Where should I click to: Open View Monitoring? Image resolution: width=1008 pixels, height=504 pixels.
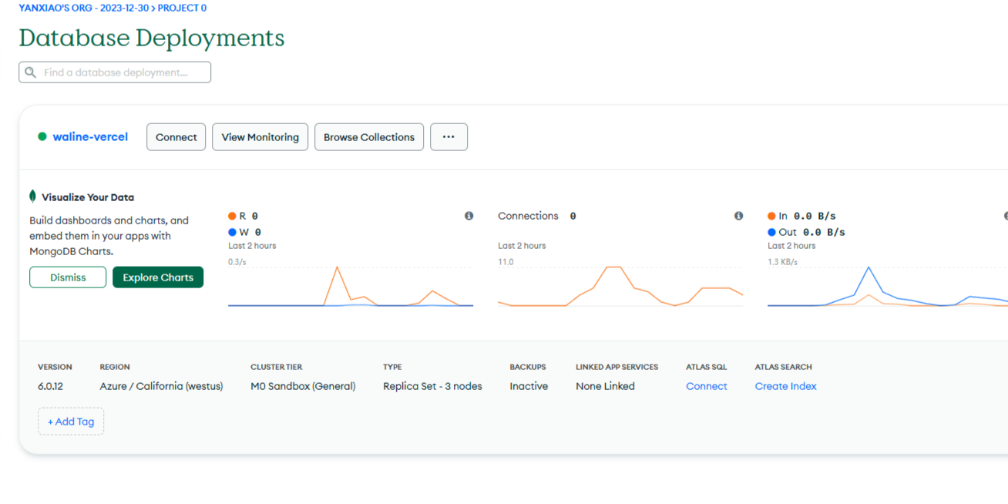click(260, 137)
